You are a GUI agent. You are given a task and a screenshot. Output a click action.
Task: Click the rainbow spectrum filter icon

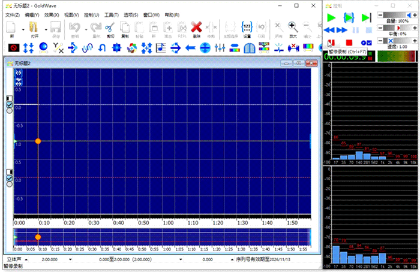[x=308, y=47]
